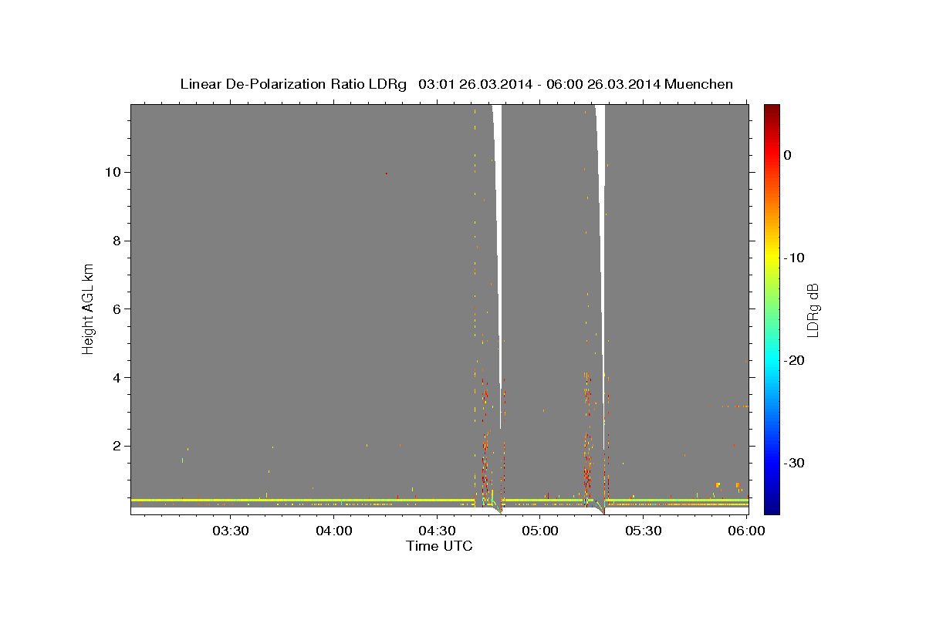This screenshot has width=926, height=617.
Task: Click the 'Height AGL km' axis label
Action: tap(89, 308)
